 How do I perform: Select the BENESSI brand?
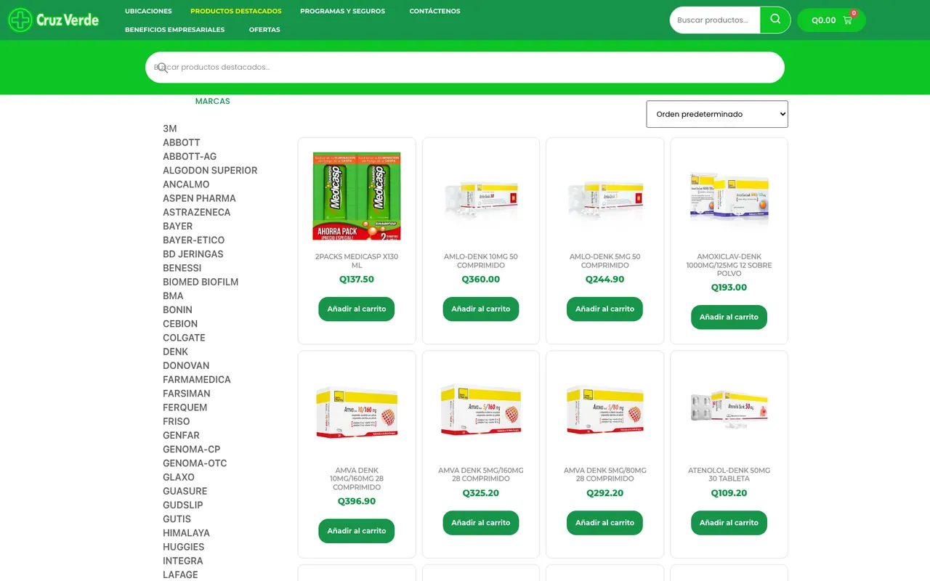(x=182, y=268)
